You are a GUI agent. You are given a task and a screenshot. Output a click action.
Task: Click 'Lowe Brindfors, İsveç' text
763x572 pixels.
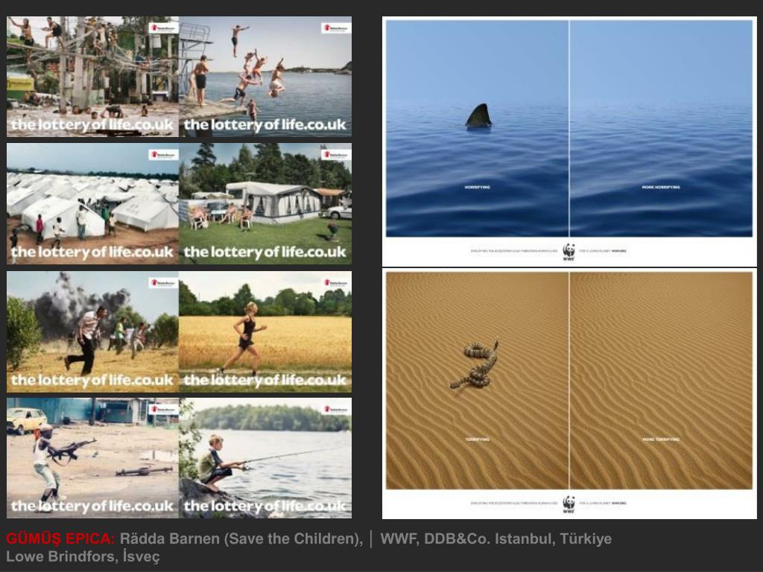83,556
